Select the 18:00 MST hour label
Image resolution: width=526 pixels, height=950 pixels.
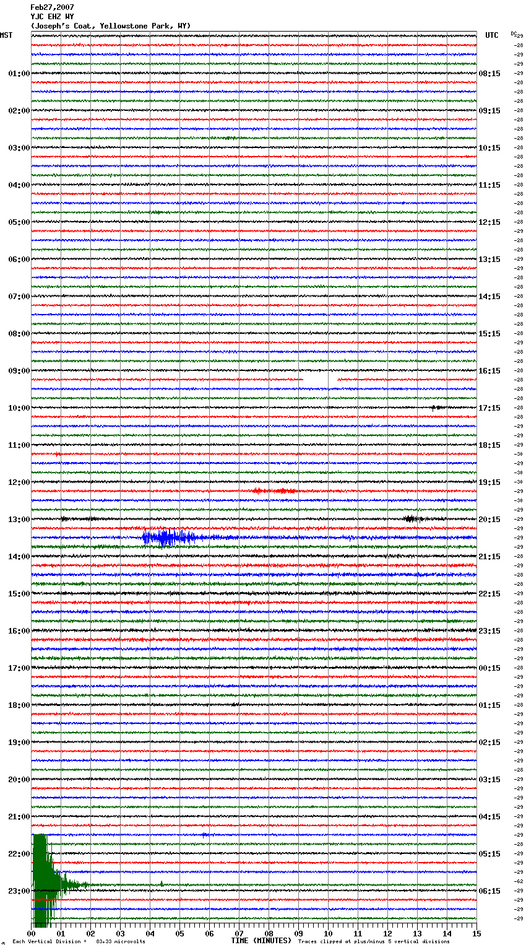(x=19, y=705)
